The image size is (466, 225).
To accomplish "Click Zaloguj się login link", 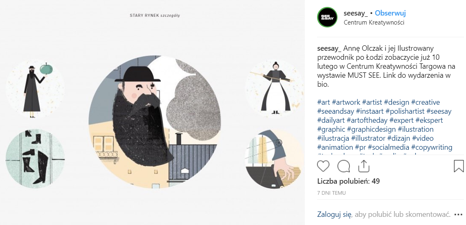I will click(334, 214).
